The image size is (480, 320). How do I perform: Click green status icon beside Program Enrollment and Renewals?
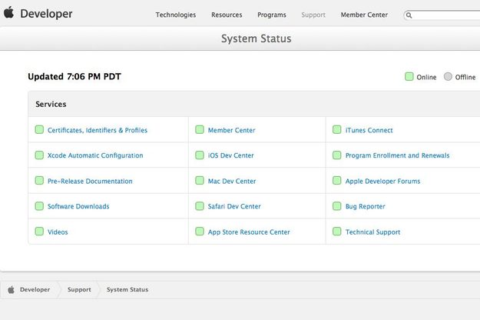[x=336, y=155]
